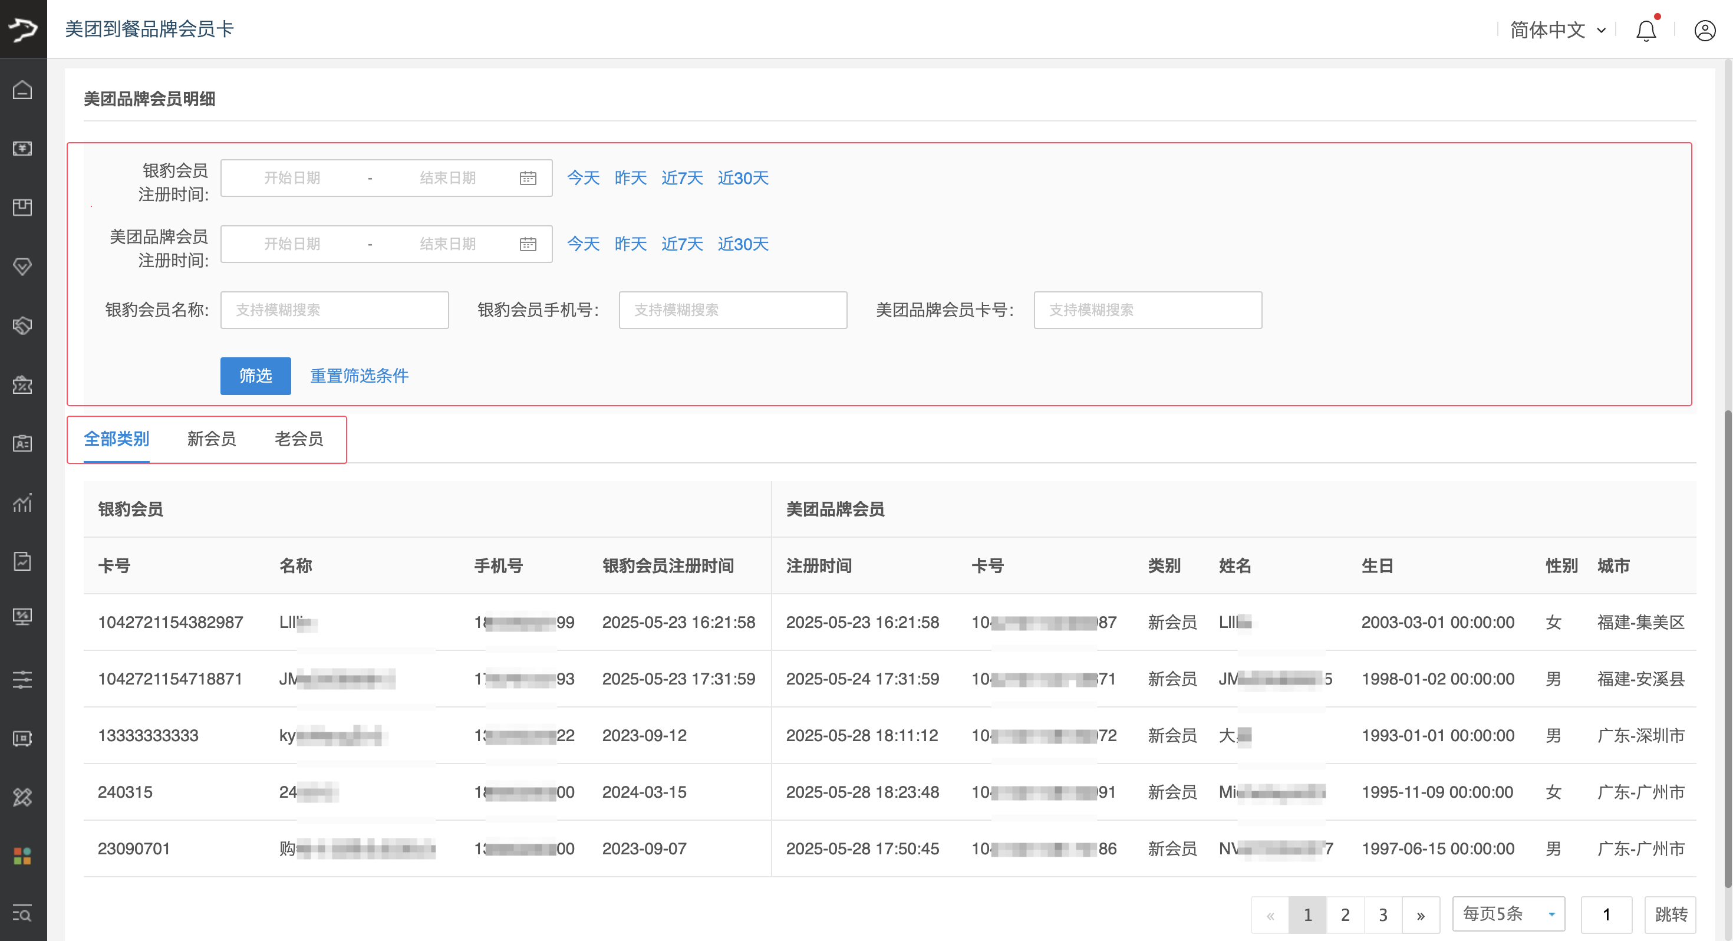The height and width of the screenshot is (941, 1733).
Task: Click the previous pages « arrow
Action: click(x=1270, y=914)
